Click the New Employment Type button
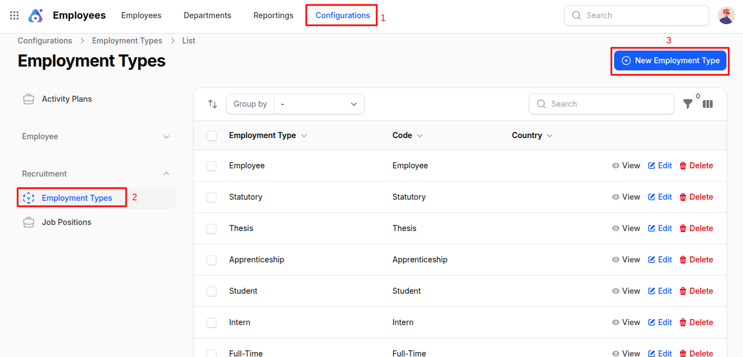The image size is (743, 357). [670, 61]
